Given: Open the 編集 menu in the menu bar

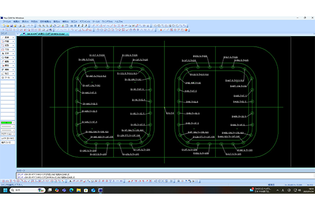Looking at the screenshot, I should (16, 22).
